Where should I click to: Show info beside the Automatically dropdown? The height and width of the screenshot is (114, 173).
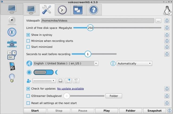113,63
